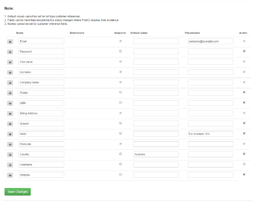Click the reorder icon beside ABN field
262x203 pixels.
pyautogui.click(x=10, y=103)
